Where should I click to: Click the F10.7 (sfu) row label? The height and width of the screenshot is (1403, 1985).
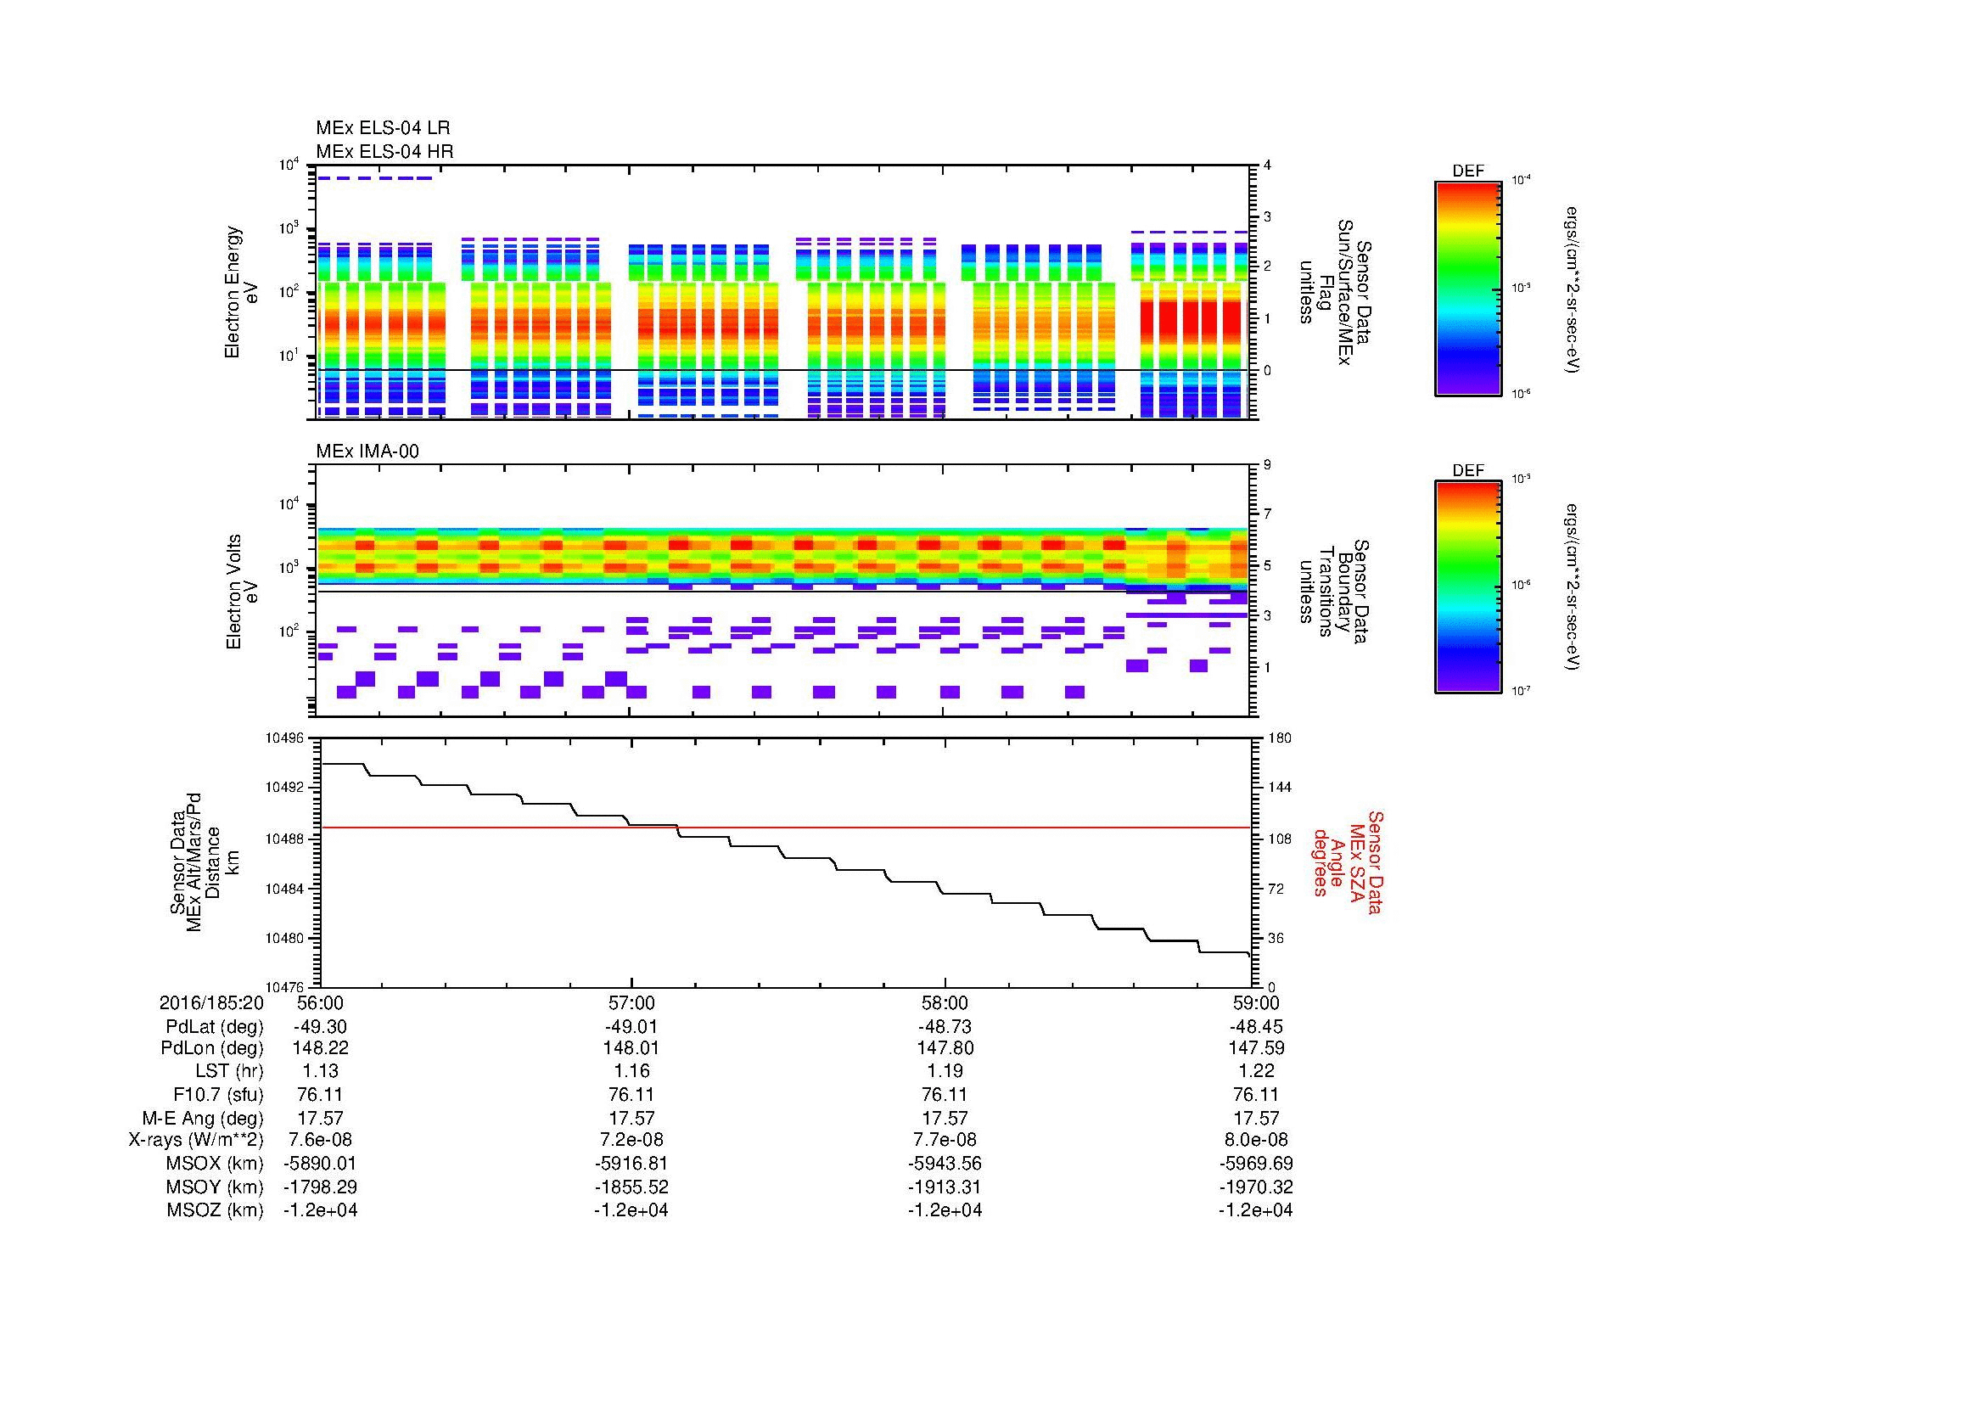pyautogui.click(x=218, y=1093)
